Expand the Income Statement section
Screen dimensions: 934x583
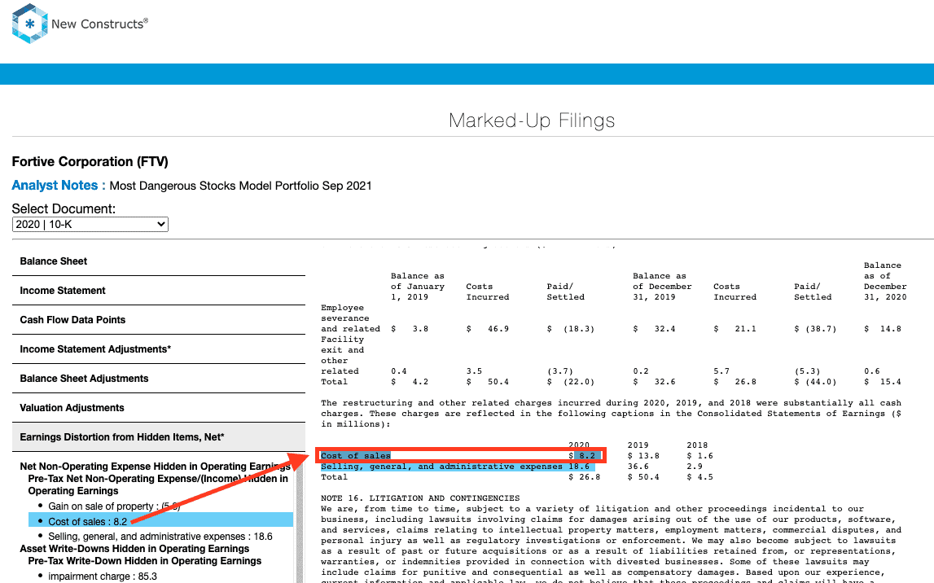pyautogui.click(x=159, y=291)
